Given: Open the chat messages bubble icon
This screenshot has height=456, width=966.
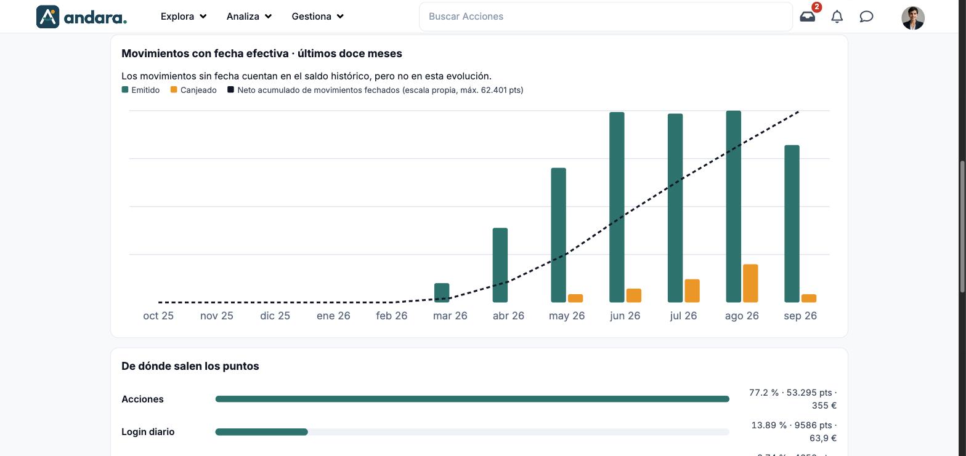Looking at the screenshot, I should [x=866, y=17].
